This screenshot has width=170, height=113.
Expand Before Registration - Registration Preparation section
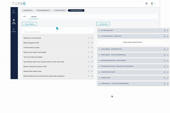pos(99,66)
